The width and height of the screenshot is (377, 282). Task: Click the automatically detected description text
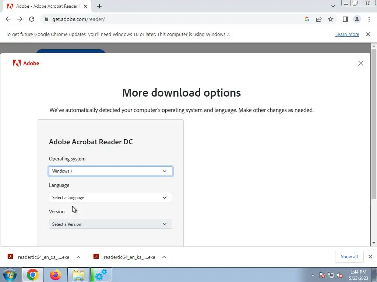tap(182, 110)
